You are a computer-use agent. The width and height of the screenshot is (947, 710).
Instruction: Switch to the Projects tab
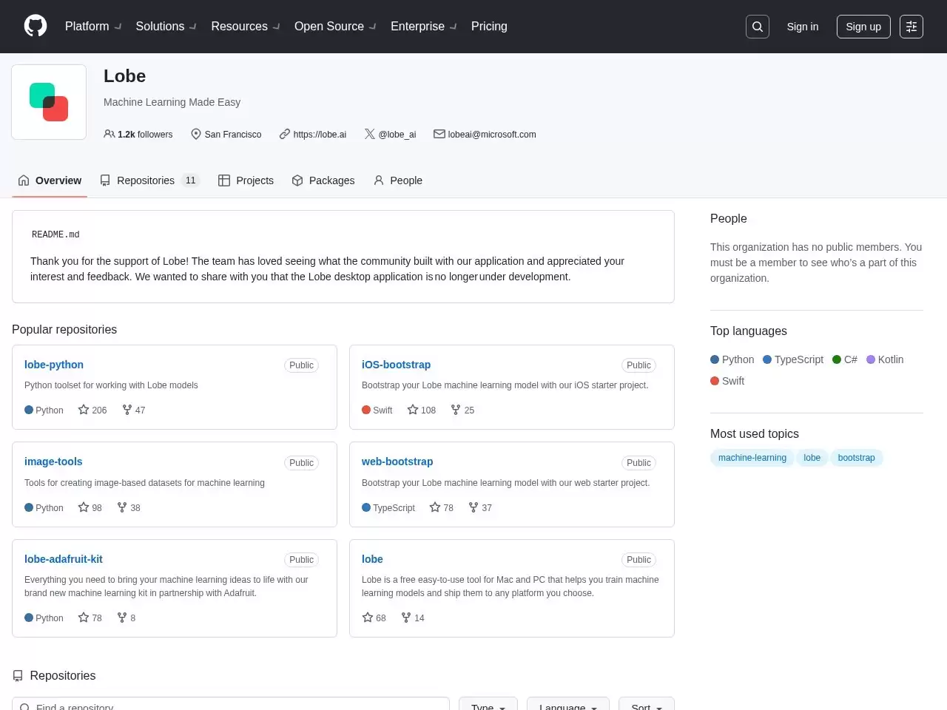[x=246, y=180]
